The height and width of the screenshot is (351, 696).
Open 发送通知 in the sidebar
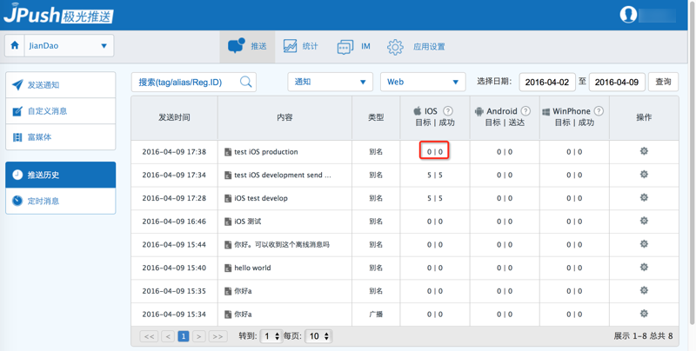60,85
